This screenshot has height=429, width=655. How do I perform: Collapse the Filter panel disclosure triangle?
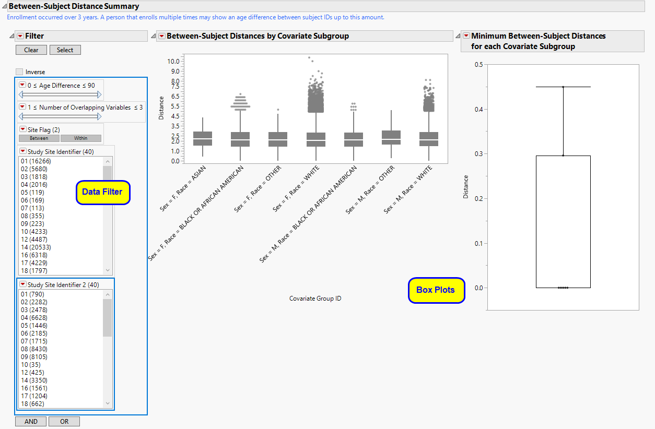pyautogui.click(x=12, y=36)
